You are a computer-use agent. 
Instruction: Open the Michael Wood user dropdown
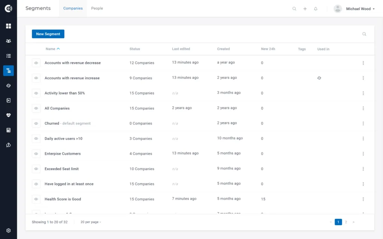tap(360, 9)
